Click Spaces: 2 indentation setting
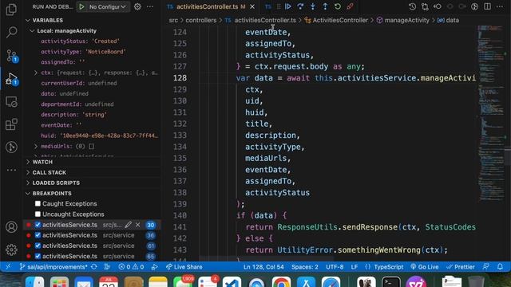This screenshot has width=511, height=287. coord(305,267)
